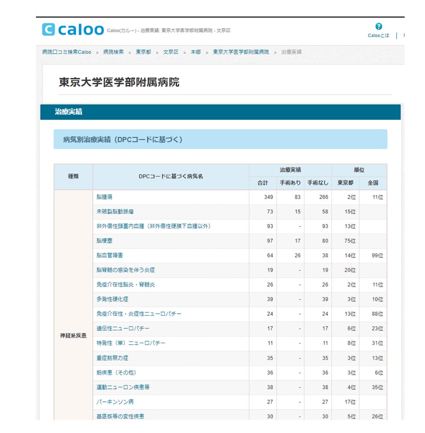Click the 全国 ranking column header
Screen dimensions: 425x433
coord(373,183)
